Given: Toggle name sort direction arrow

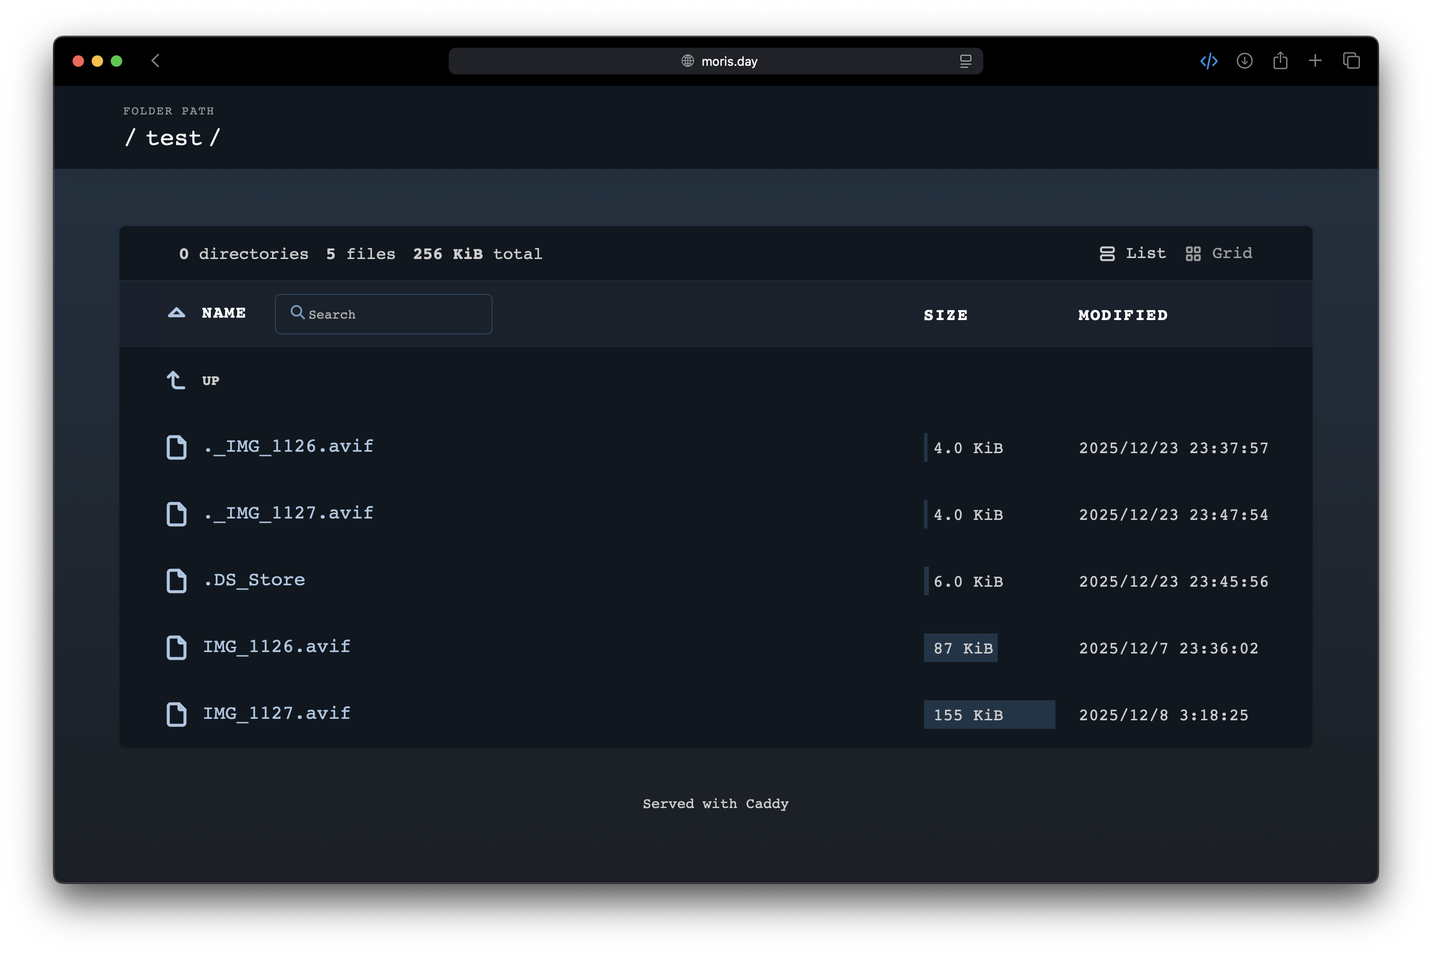Looking at the screenshot, I should 177,313.
